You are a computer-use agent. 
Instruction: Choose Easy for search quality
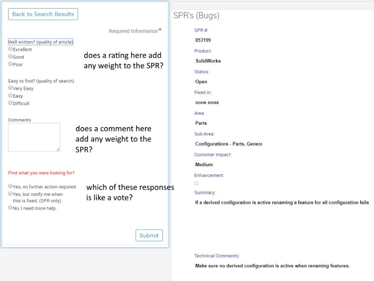click(x=10, y=95)
